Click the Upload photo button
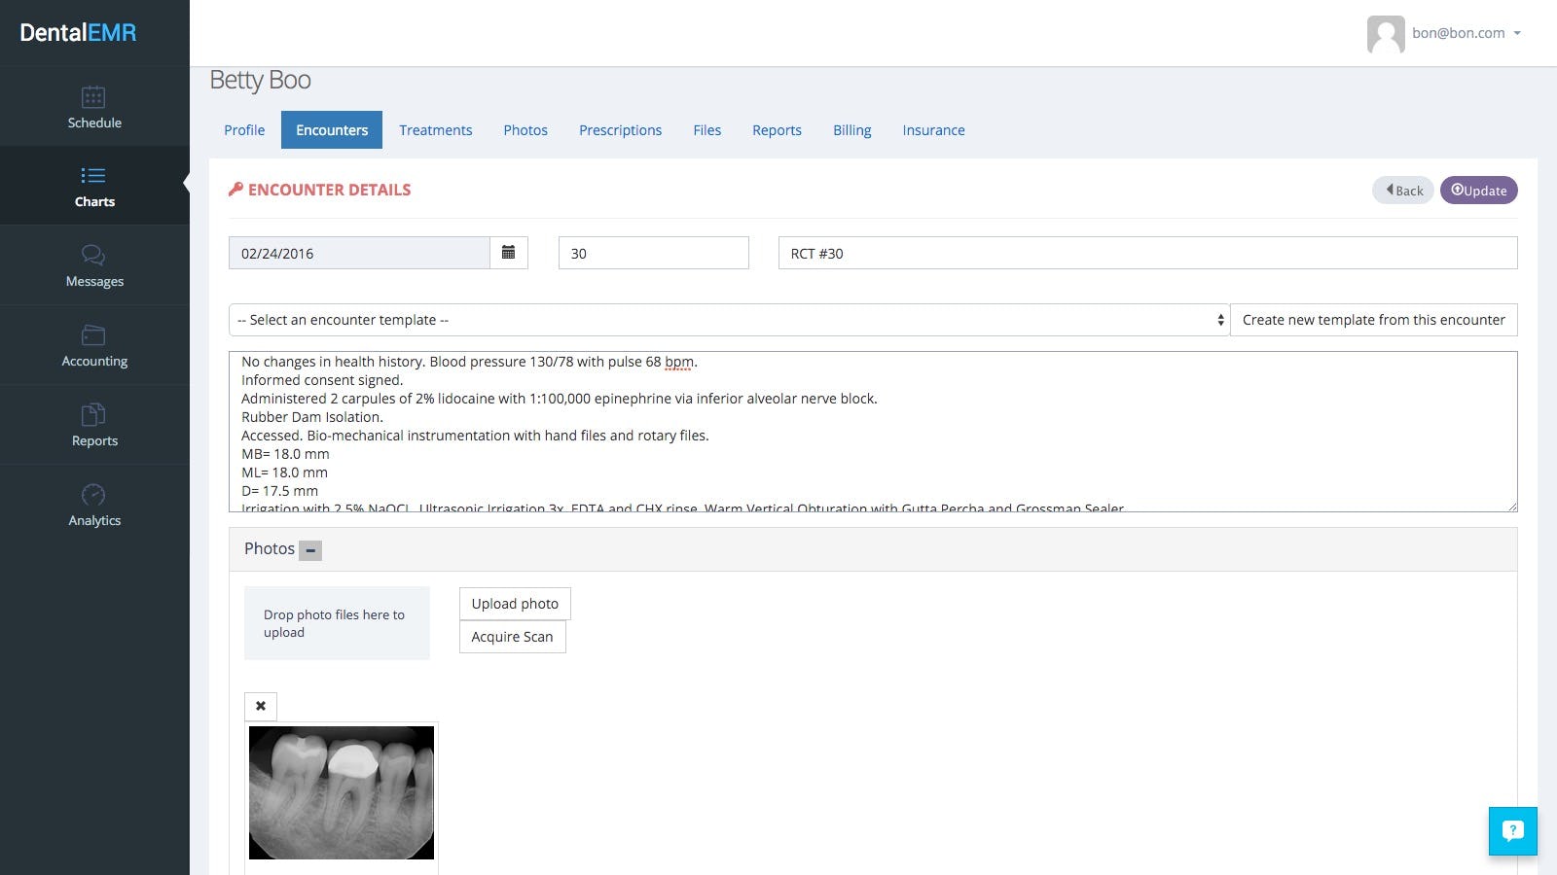This screenshot has height=875, width=1557. point(515,603)
